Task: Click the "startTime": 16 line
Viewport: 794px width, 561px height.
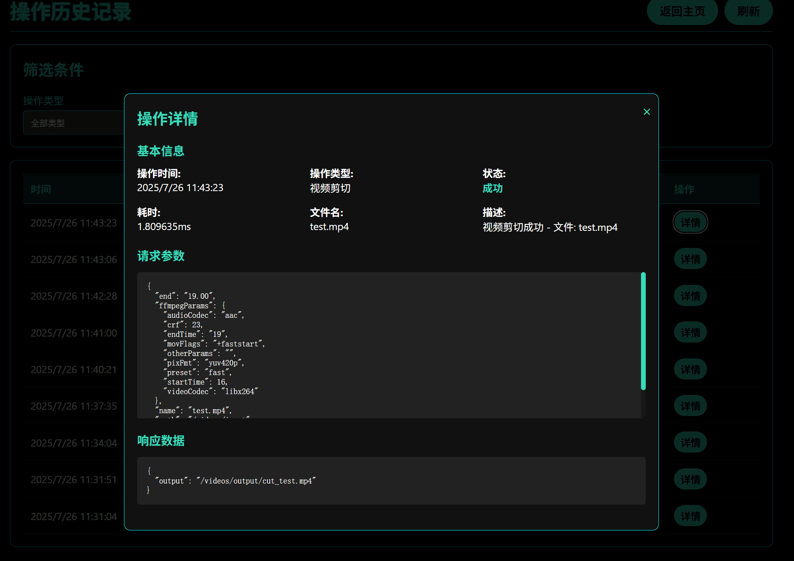Action: coord(196,382)
